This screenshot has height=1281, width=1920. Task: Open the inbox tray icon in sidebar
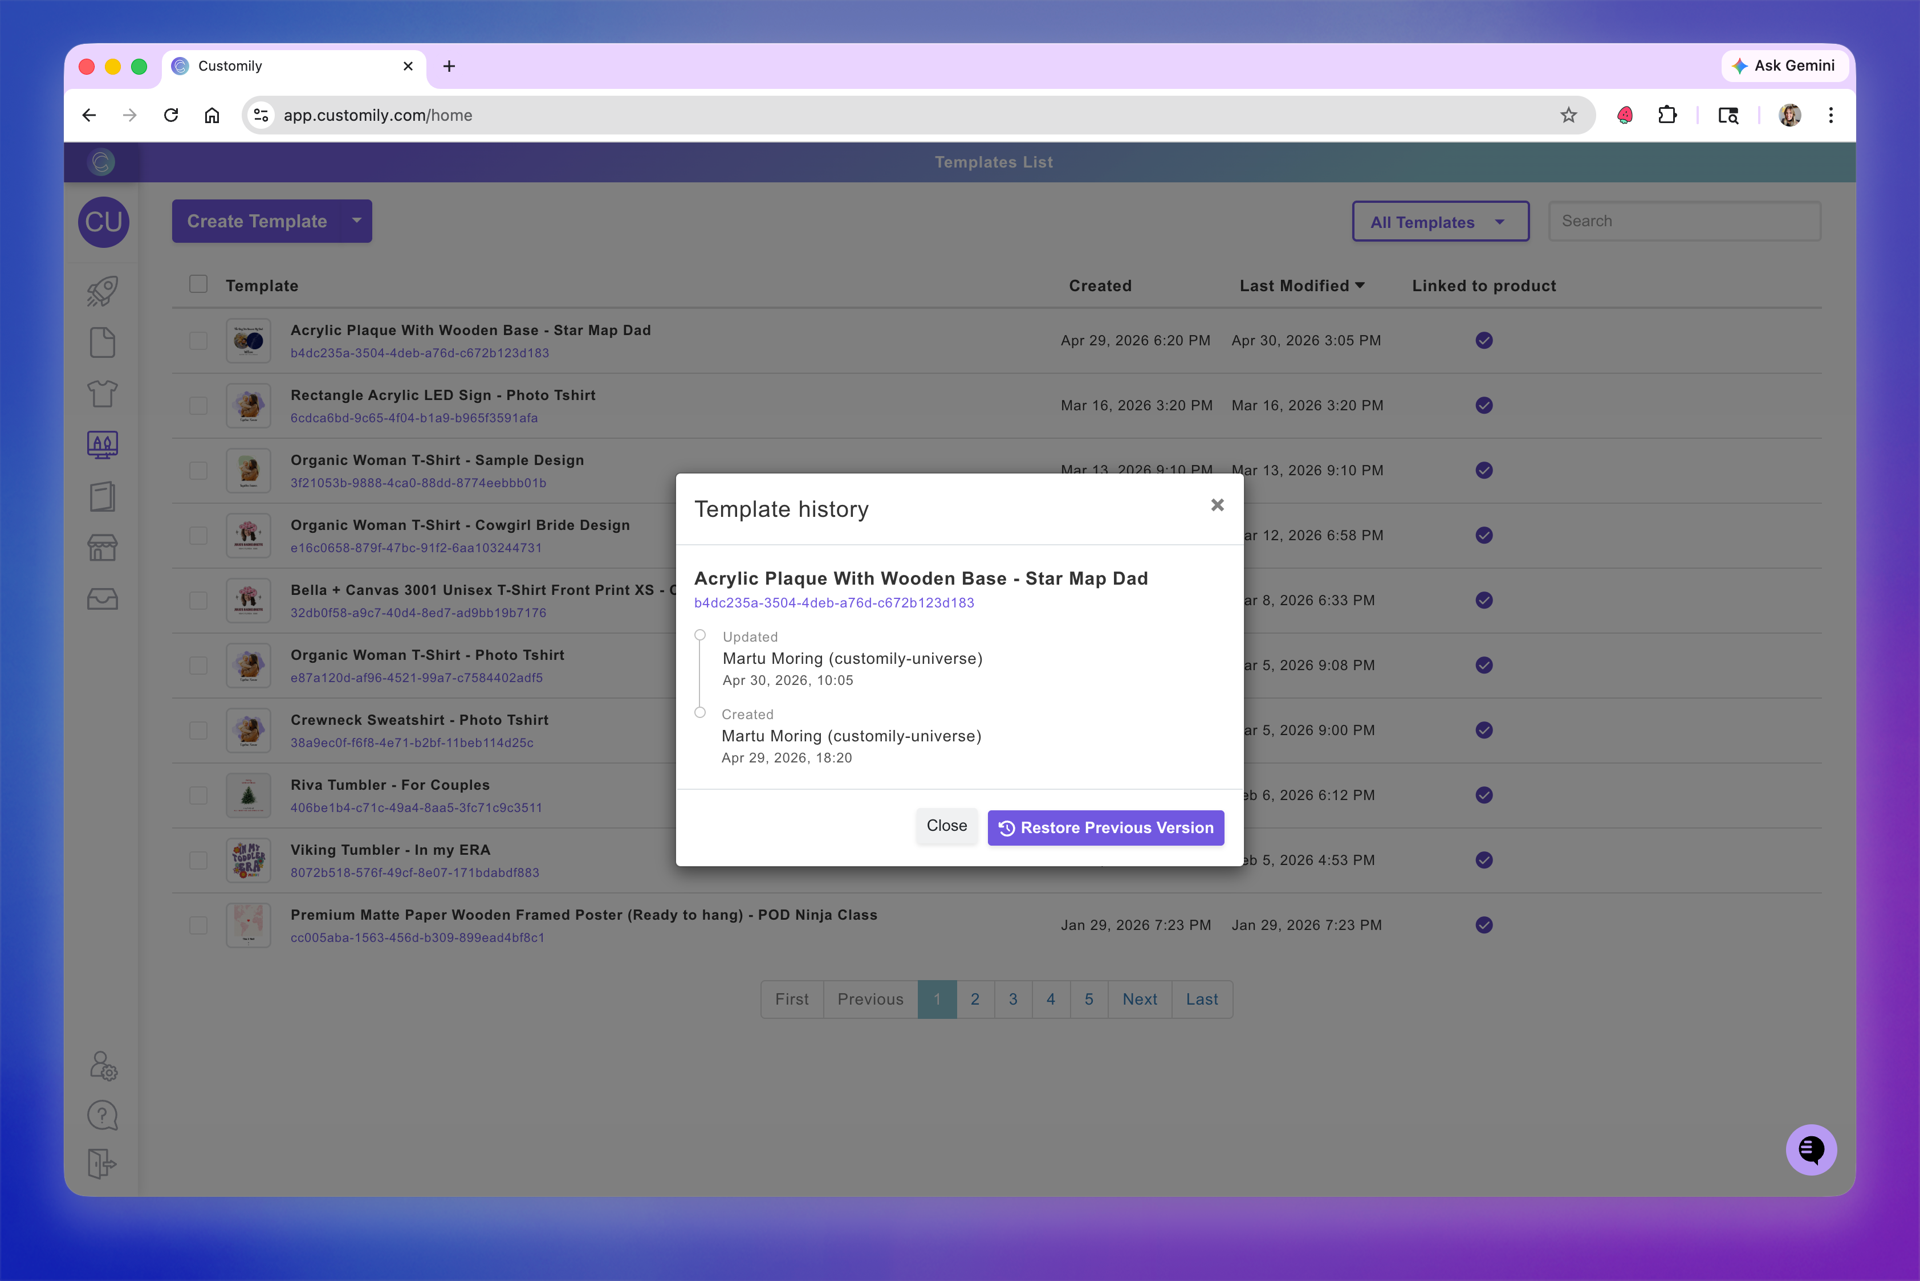point(102,599)
